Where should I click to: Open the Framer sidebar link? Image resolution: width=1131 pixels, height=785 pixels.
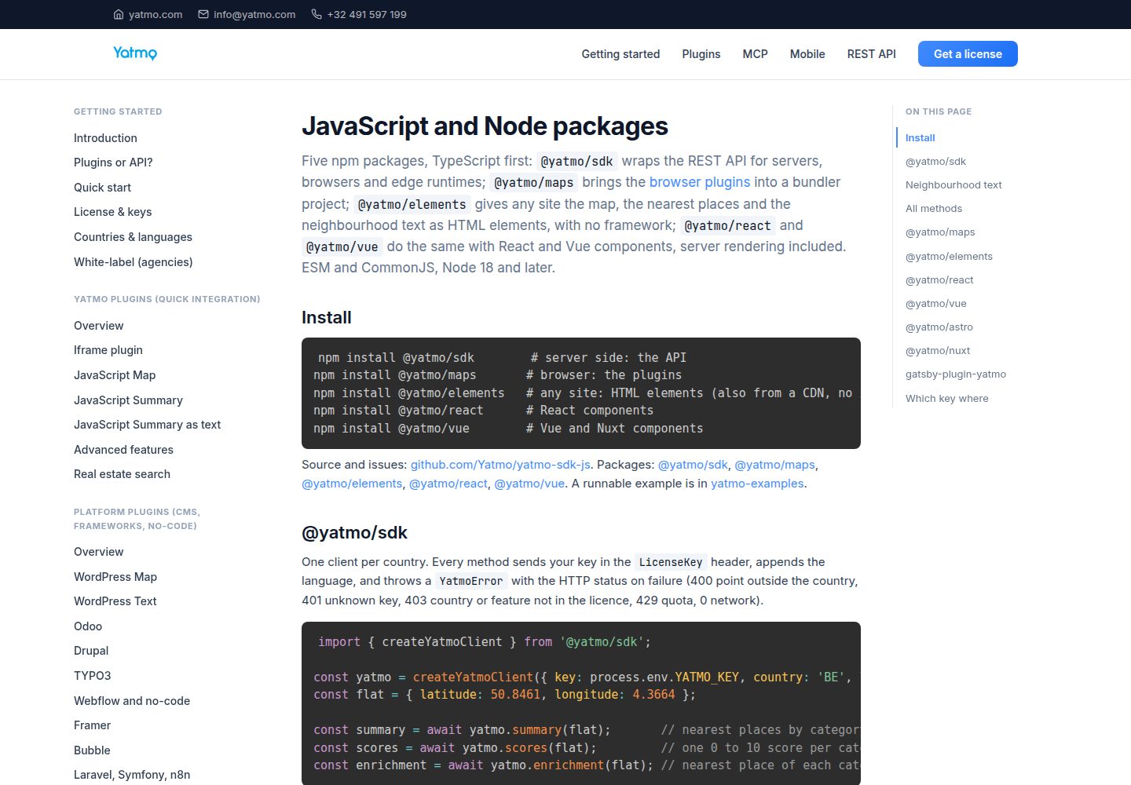coord(92,725)
